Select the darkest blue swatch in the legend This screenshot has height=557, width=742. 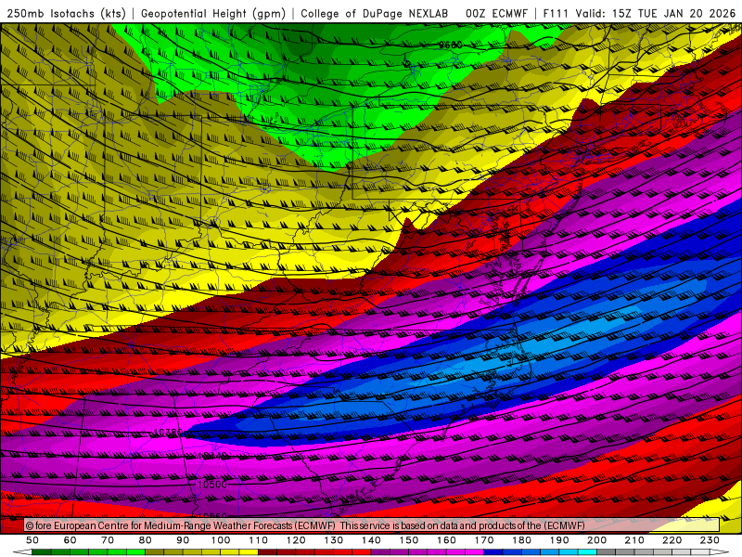(493, 552)
